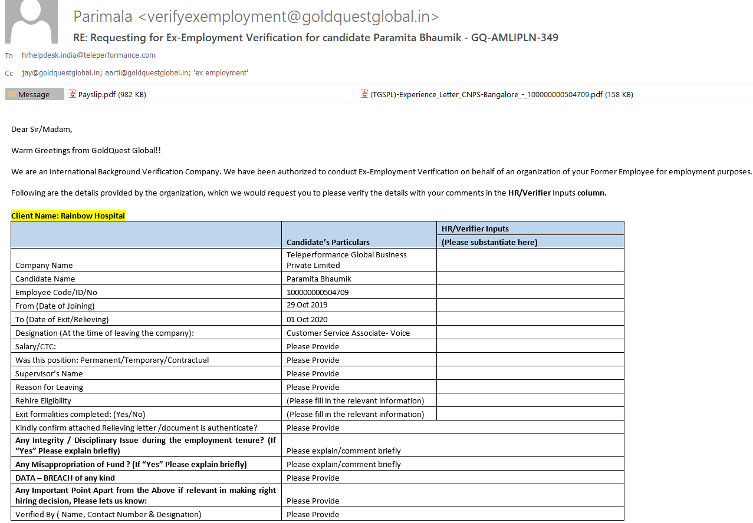Click the email subject line text
Viewport: 753px width, 523px height.
point(315,38)
